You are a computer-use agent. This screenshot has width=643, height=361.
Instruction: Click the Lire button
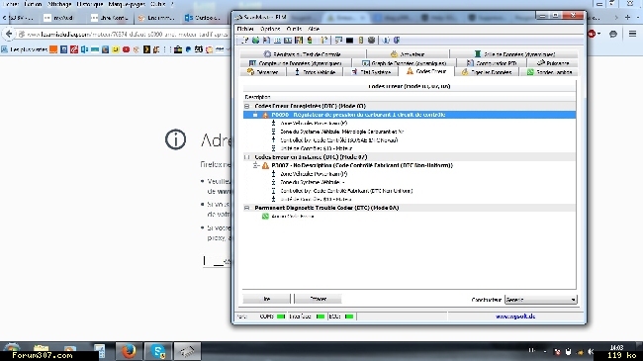coord(266,299)
